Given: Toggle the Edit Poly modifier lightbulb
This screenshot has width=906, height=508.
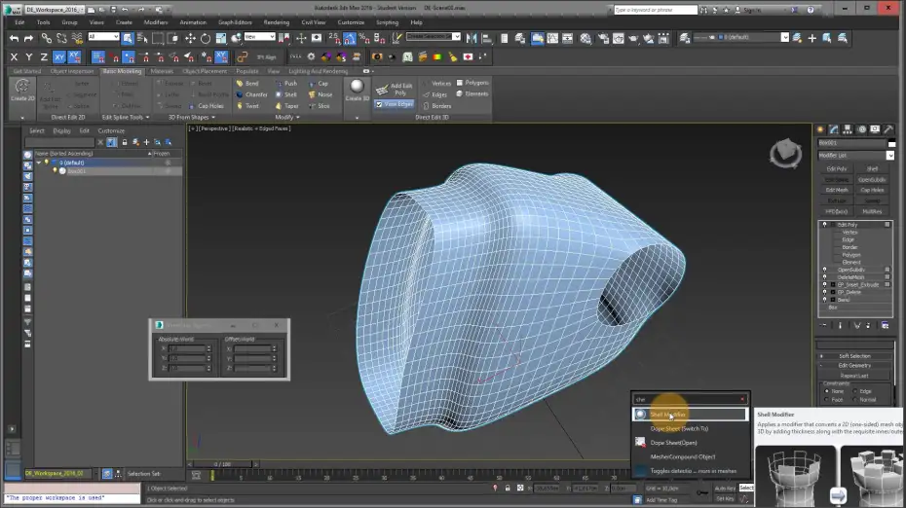Looking at the screenshot, I should pyautogui.click(x=824, y=225).
